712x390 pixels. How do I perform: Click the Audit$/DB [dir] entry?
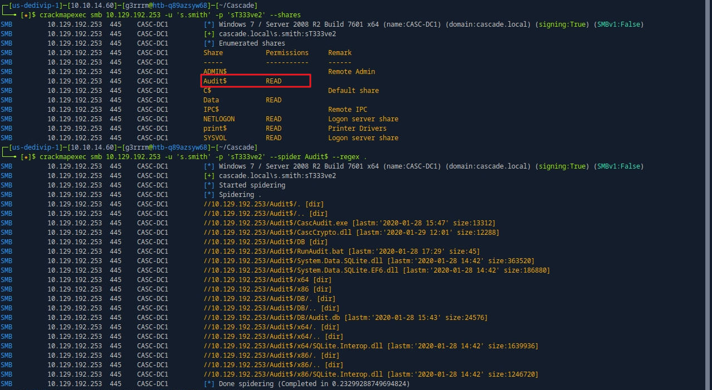point(266,242)
